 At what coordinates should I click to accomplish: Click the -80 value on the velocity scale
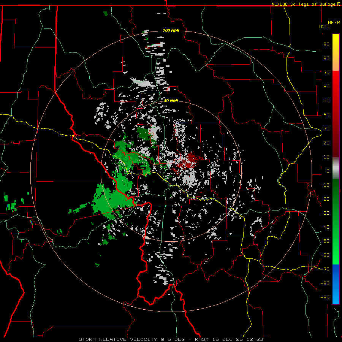tap(325, 283)
